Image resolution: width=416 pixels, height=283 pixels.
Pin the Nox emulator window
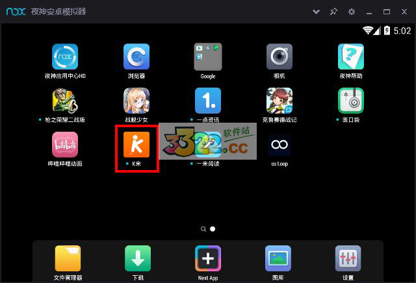pos(333,12)
